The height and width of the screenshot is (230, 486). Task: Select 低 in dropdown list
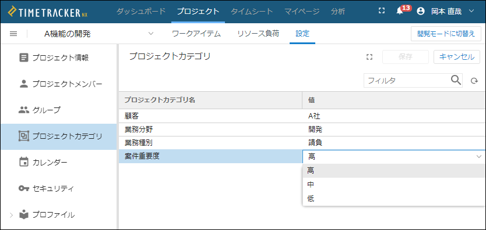[394, 199]
